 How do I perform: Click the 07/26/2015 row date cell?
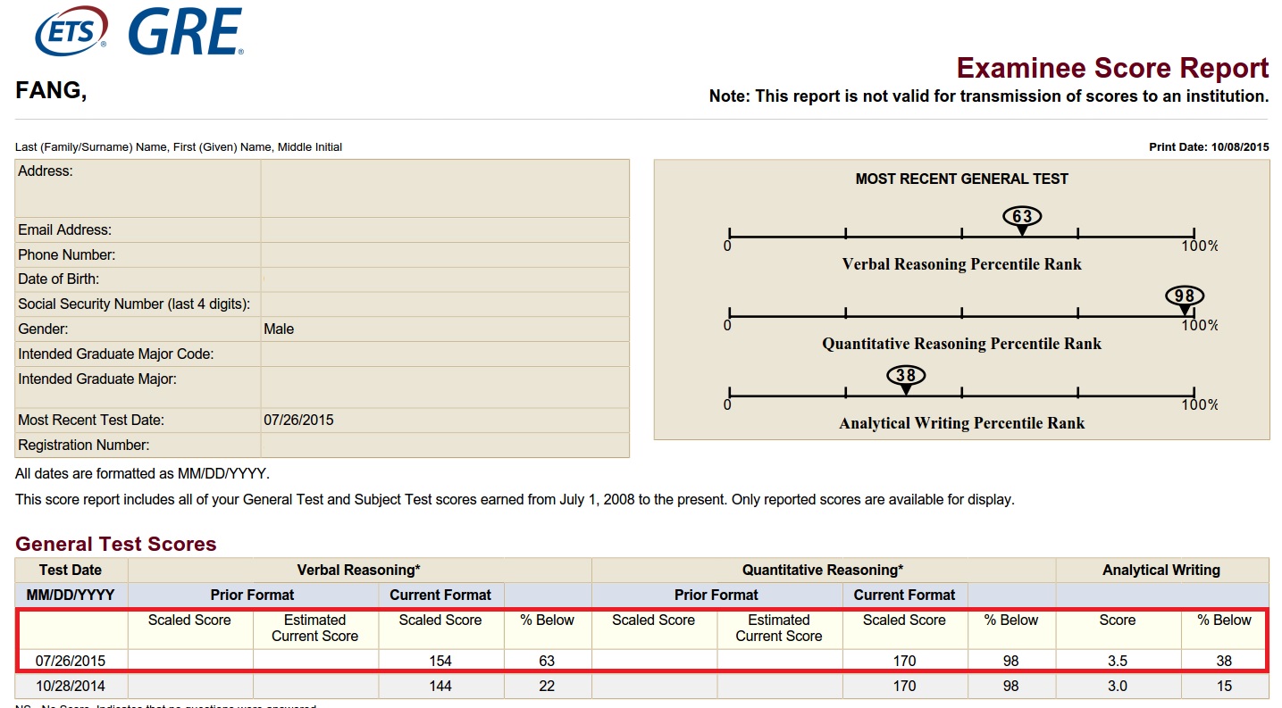(x=71, y=661)
